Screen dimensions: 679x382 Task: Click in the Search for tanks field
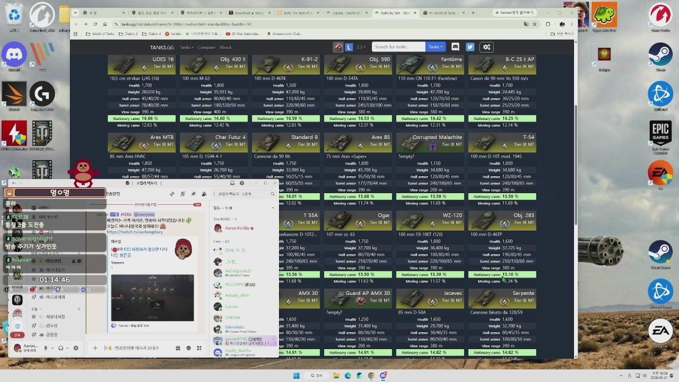click(398, 47)
